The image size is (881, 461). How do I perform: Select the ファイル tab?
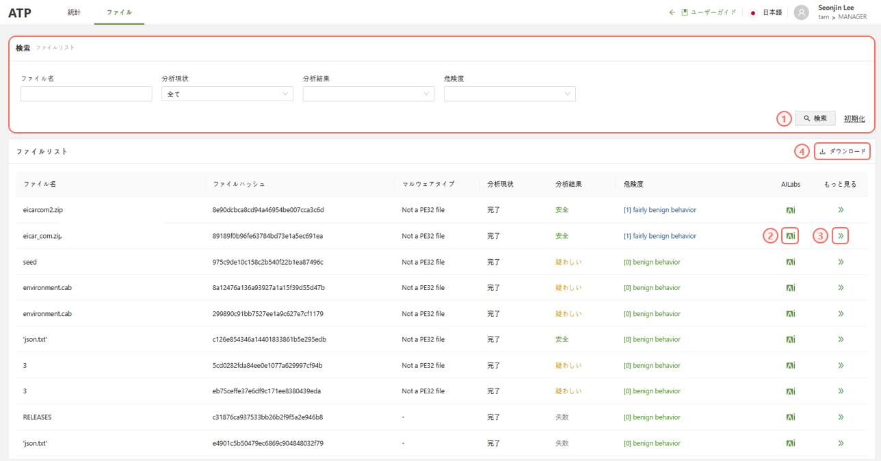119,12
